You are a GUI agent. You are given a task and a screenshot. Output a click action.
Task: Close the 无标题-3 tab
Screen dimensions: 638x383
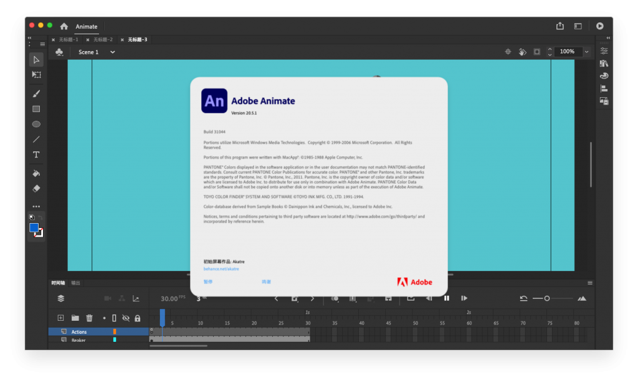[x=122, y=40]
